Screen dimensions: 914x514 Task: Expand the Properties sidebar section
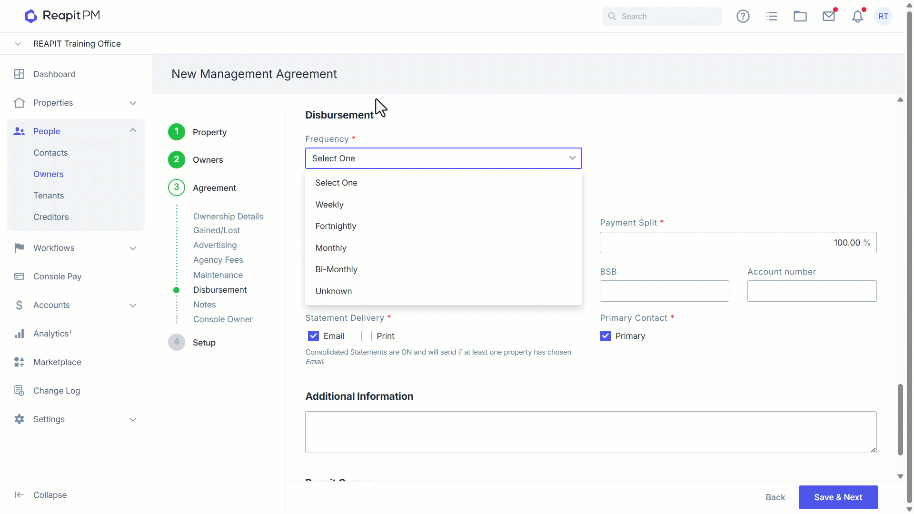click(x=133, y=103)
